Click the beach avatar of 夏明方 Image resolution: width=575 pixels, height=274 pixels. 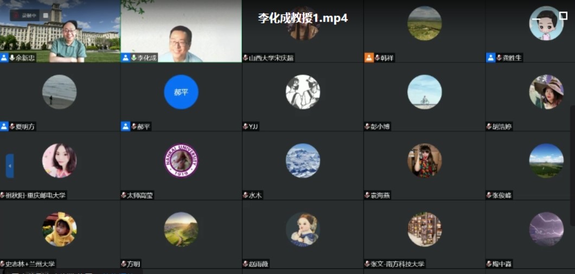point(60,92)
